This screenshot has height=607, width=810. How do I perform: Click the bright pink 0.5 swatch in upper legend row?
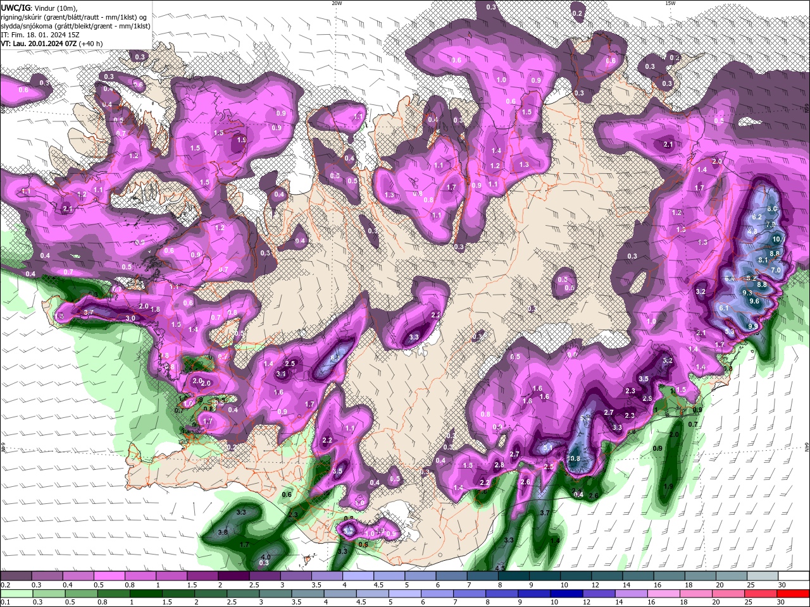click(109, 576)
